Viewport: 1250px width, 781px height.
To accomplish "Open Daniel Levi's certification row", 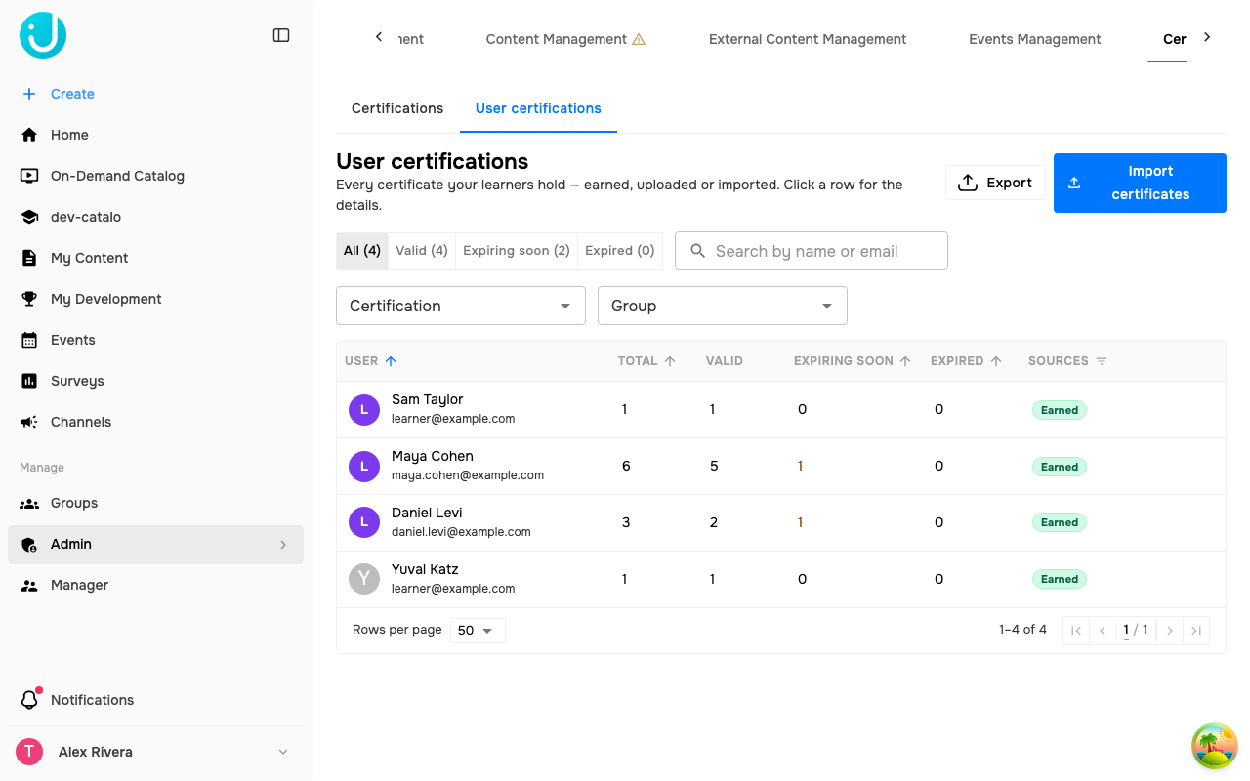I will (x=781, y=522).
